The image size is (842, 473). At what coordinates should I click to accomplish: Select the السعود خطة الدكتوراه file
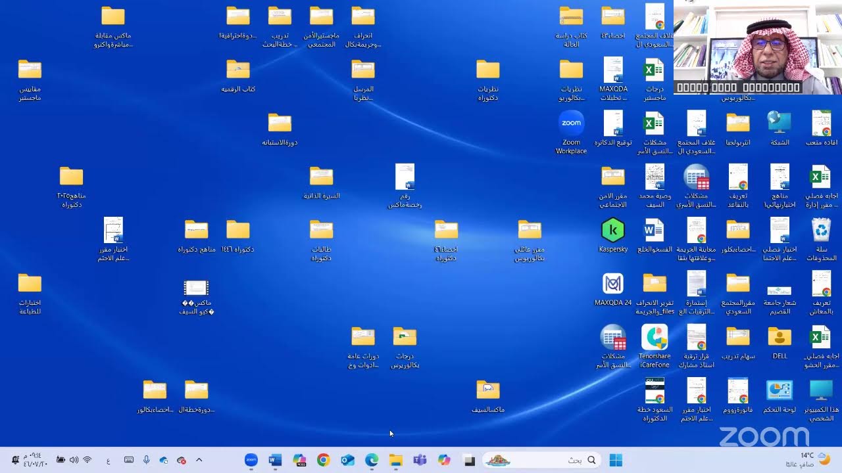pyautogui.click(x=655, y=399)
